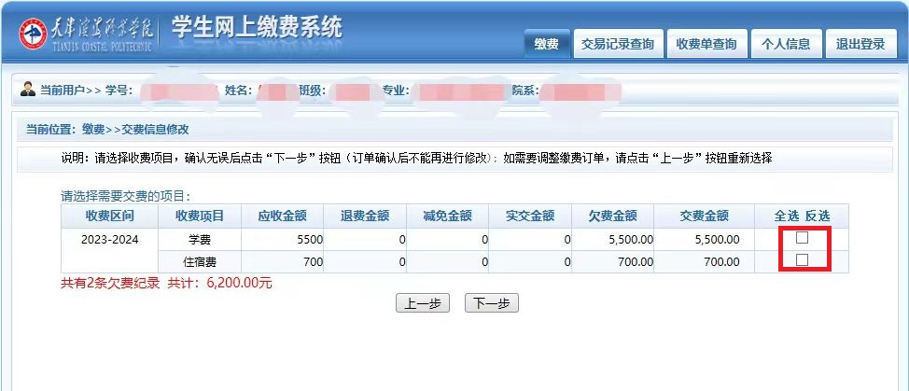
Task: Click 退出登录 to log out
Action: 860,44
